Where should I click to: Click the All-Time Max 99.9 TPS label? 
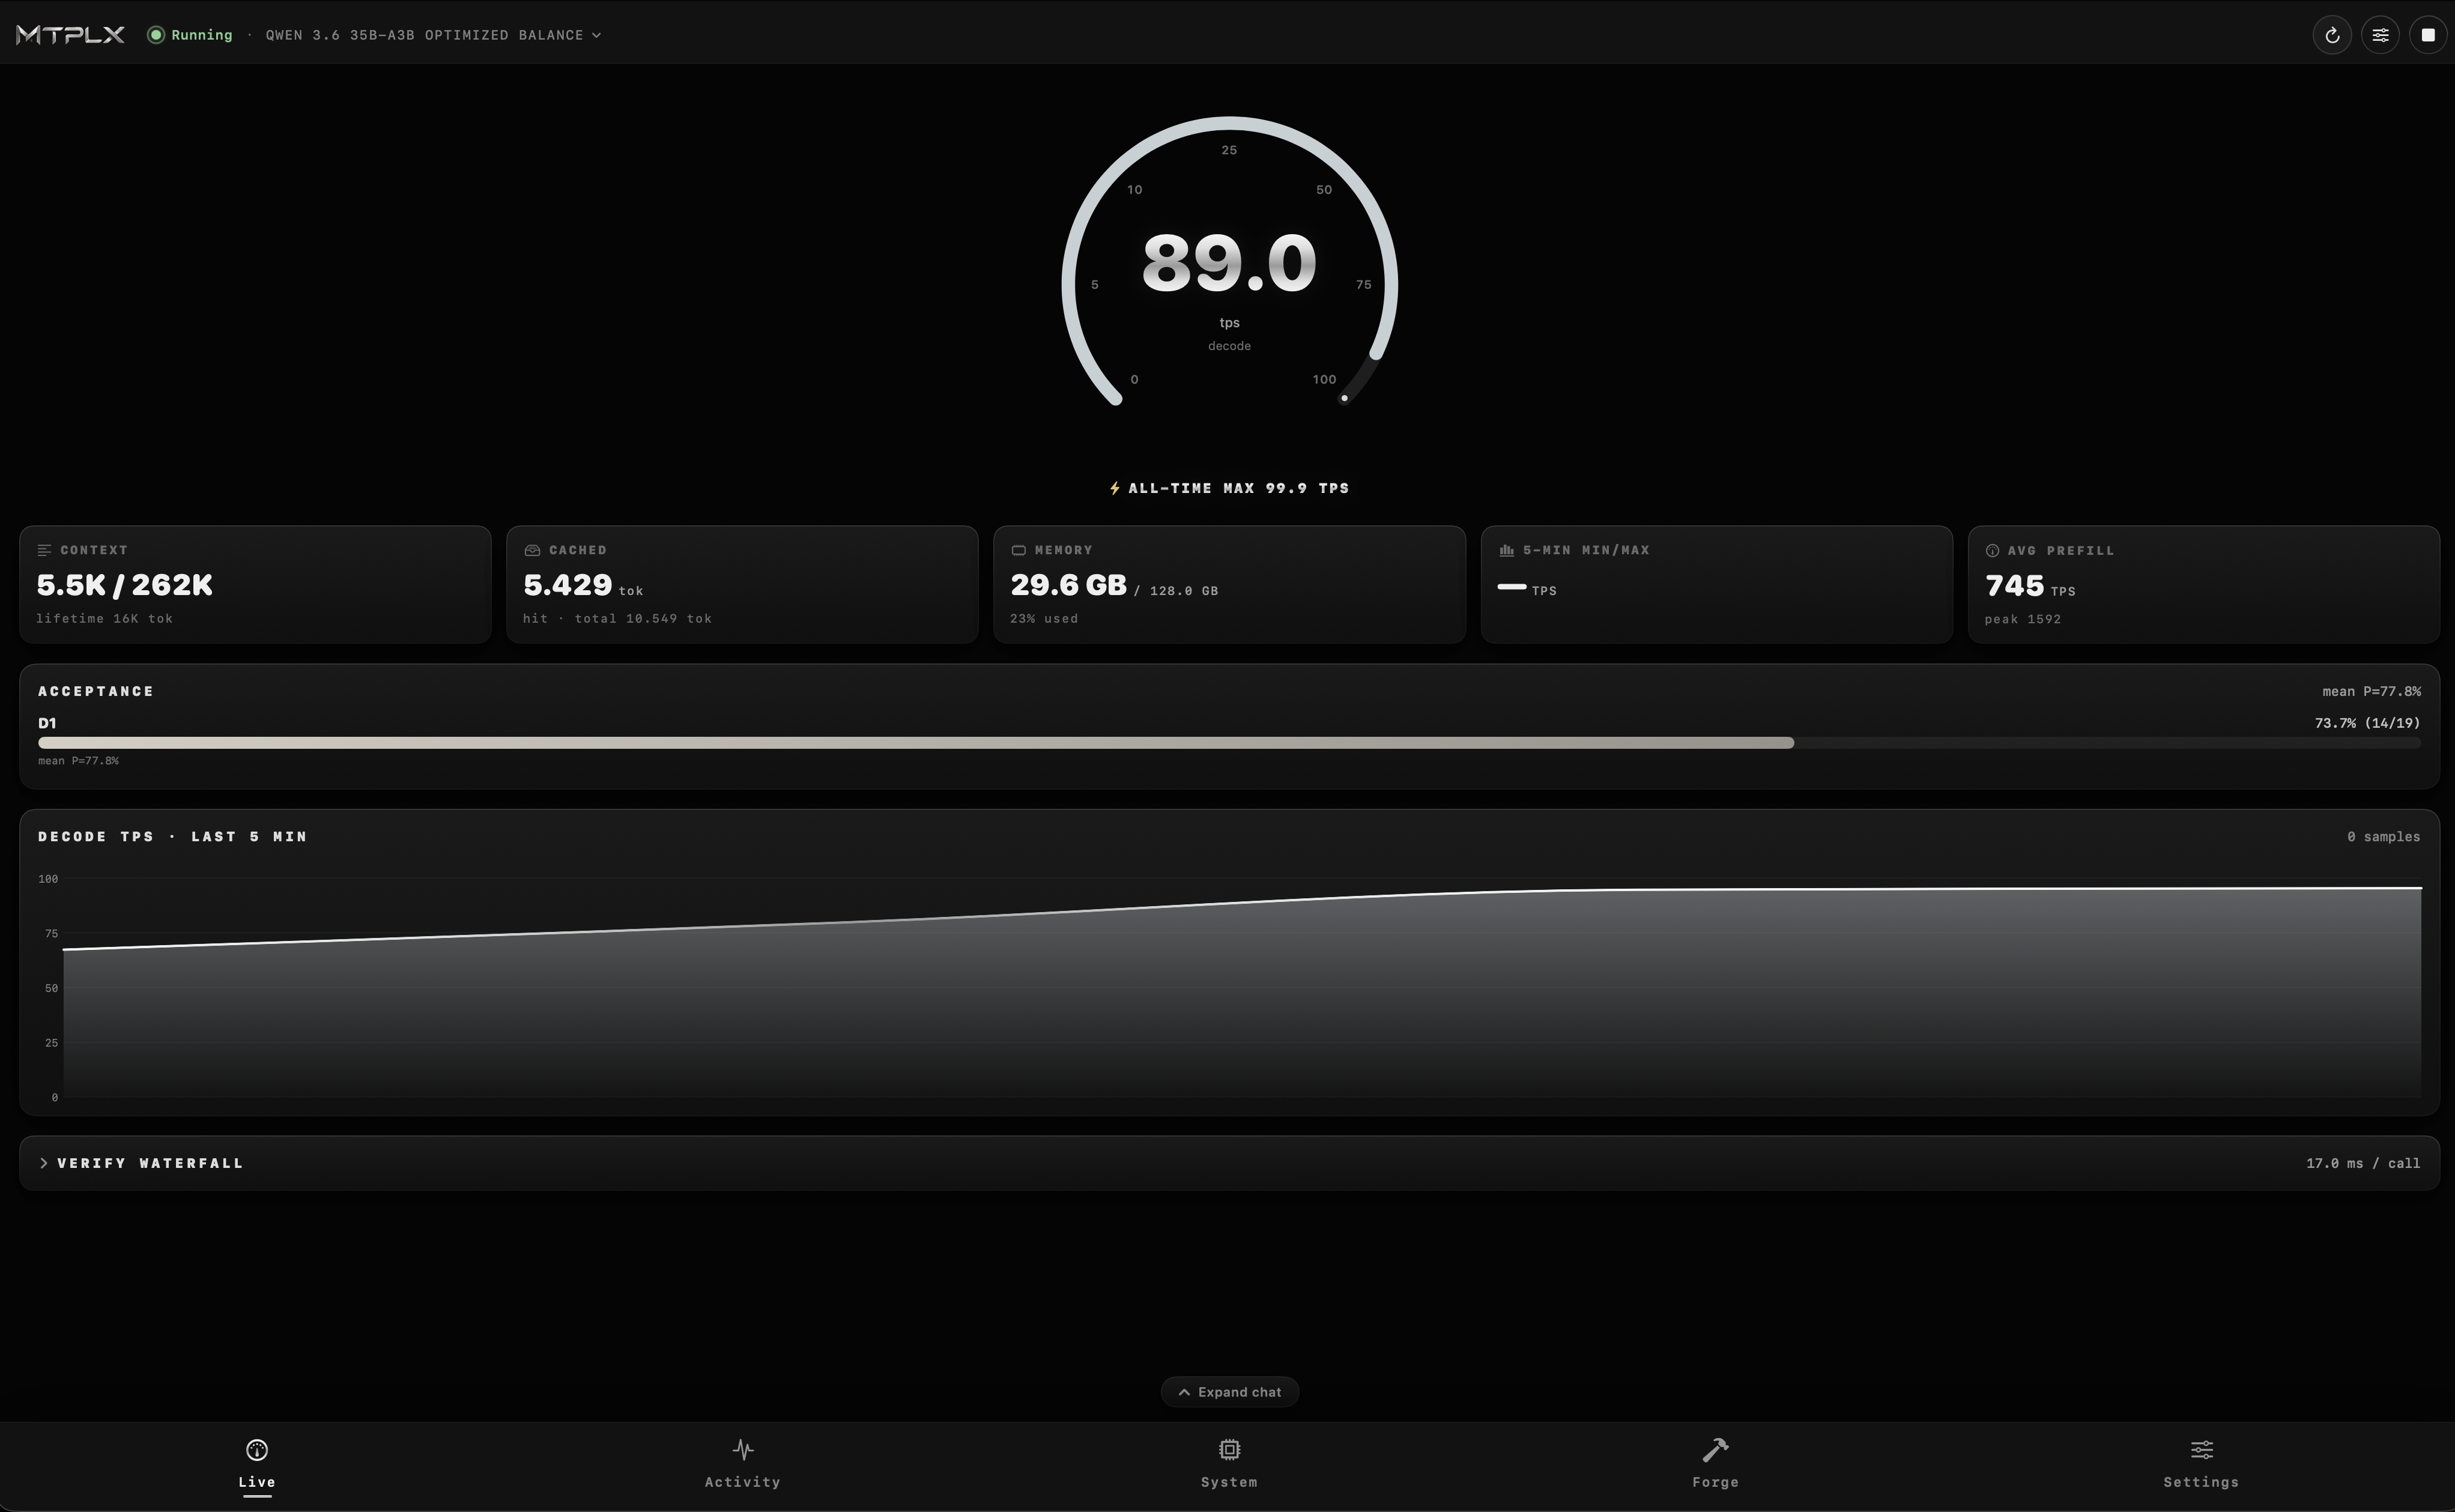coord(1238,488)
